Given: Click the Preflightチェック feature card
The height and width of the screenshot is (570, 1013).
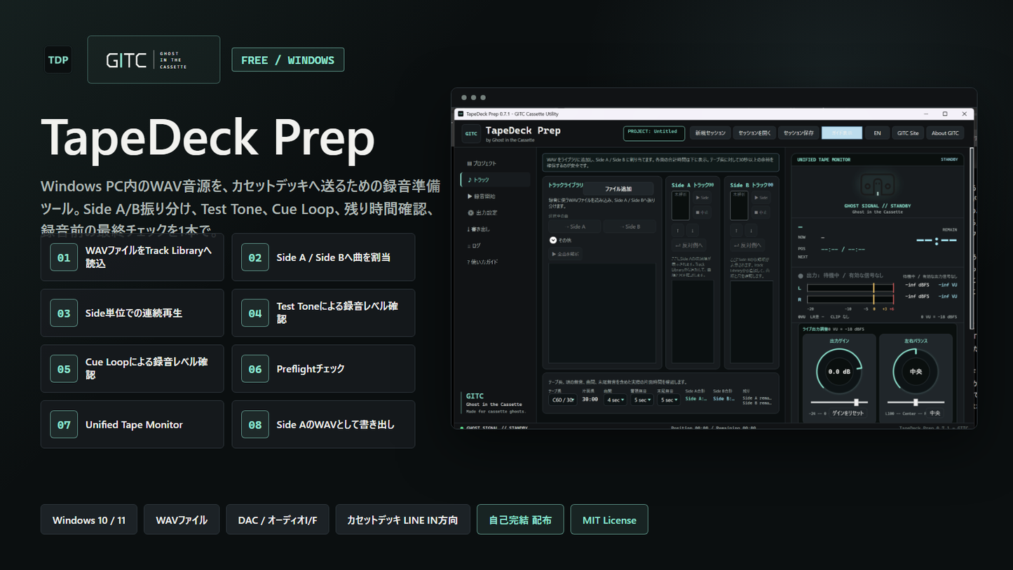Looking at the screenshot, I should click(x=323, y=369).
